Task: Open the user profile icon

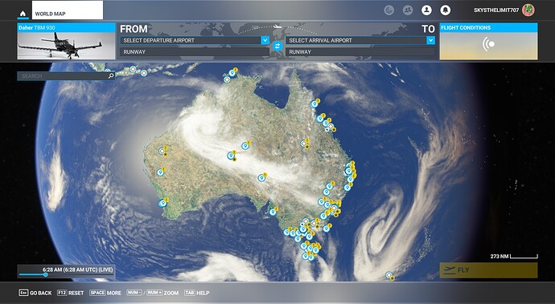Action: tap(426, 10)
